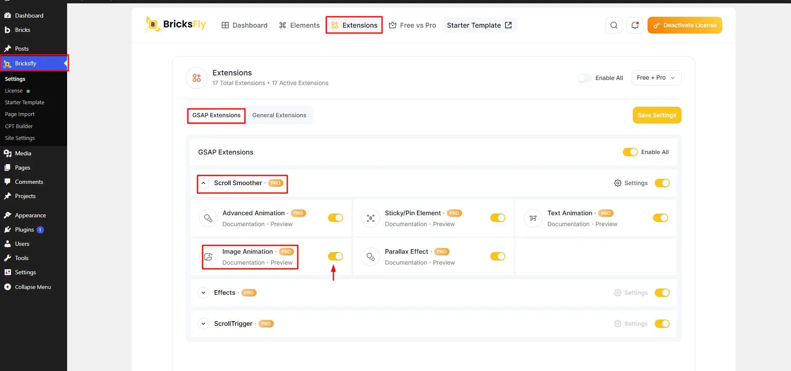Open the BricksFly Dashboard tab
Screen dimensions: 791x371
(x=245, y=25)
